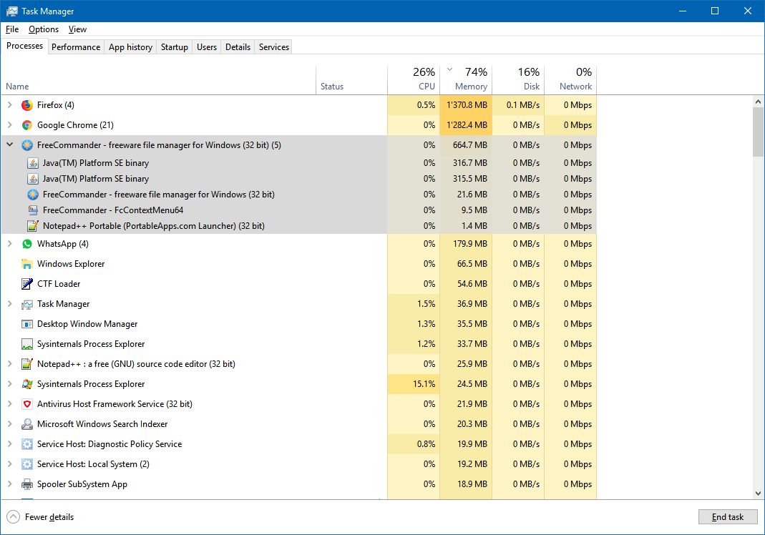Expand the Firefox (4) process group
This screenshot has height=535, width=765.
[x=10, y=105]
